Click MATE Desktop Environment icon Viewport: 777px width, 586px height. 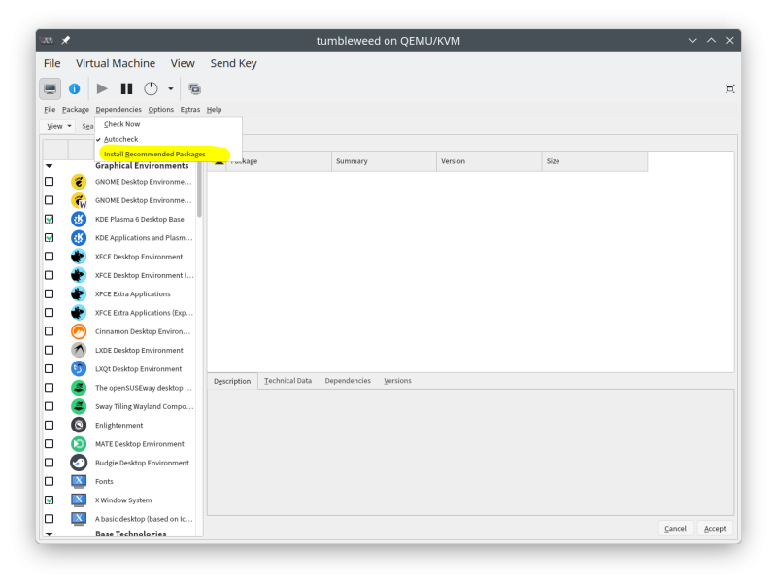(x=79, y=444)
